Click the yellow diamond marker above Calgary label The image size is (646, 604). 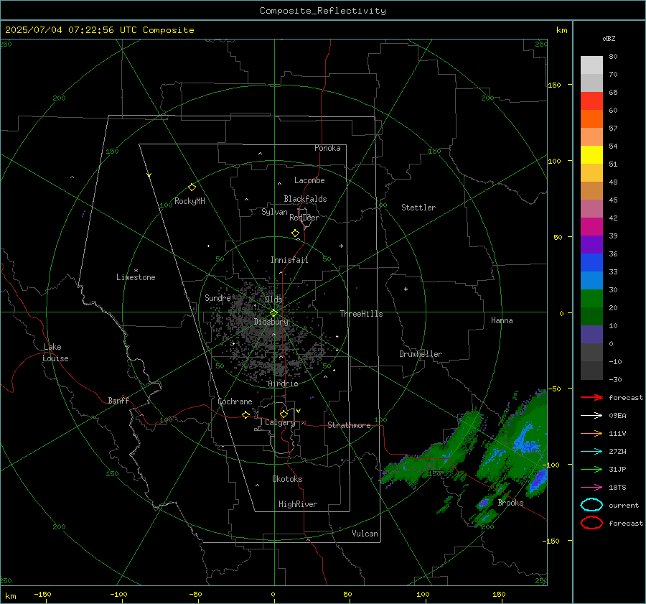[284, 414]
